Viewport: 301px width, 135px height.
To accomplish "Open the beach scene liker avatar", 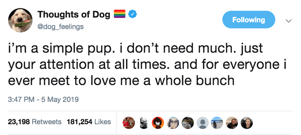I will tap(217, 123).
